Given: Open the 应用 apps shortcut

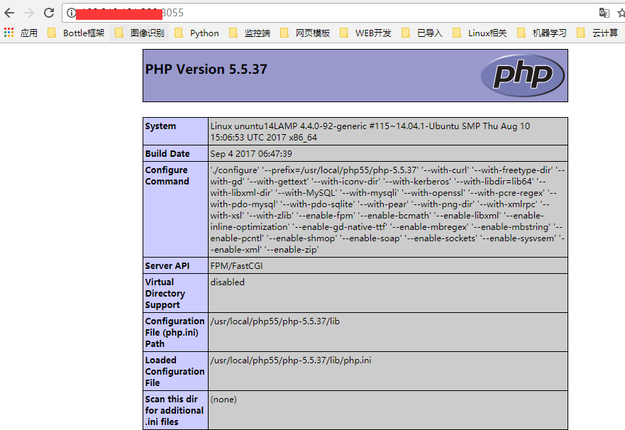Looking at the screenshot, I should tap(21, 33).
